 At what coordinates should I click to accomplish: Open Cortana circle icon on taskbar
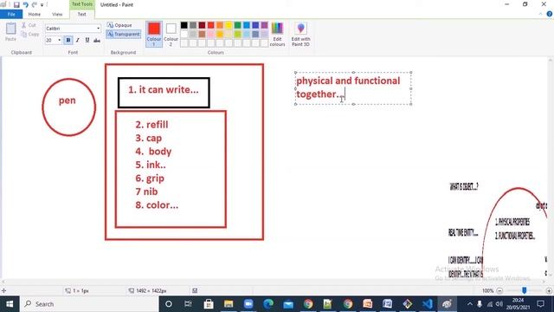click(x=169, y=304)
